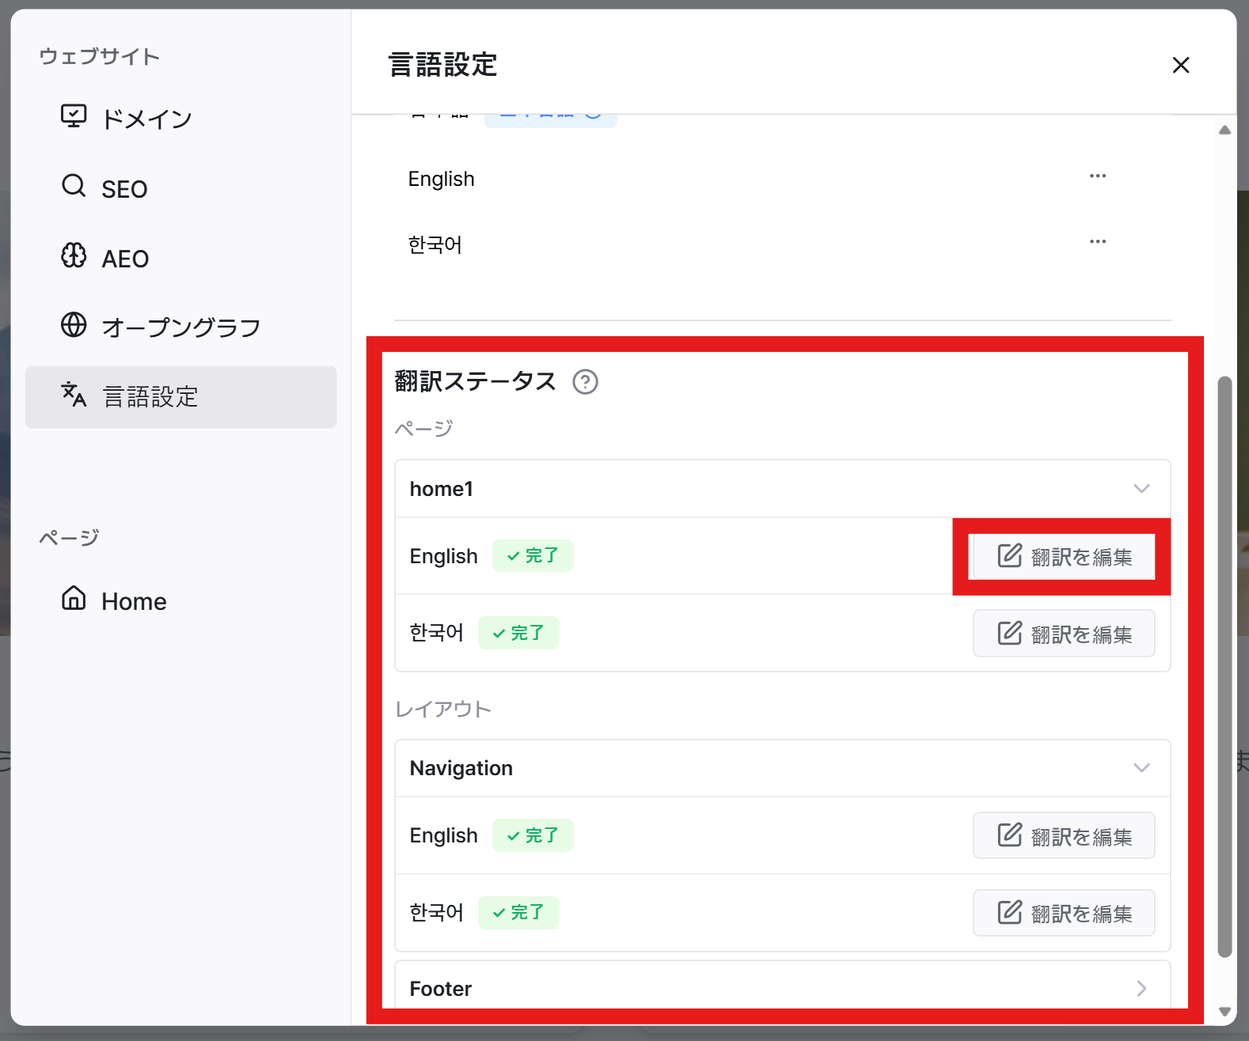Open more options for English language

click(x=1098, y=176)
